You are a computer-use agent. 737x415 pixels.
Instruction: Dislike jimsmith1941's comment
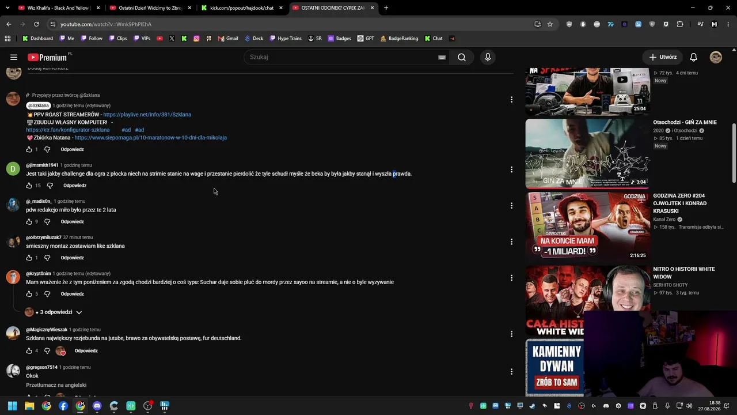click(50, 186)
